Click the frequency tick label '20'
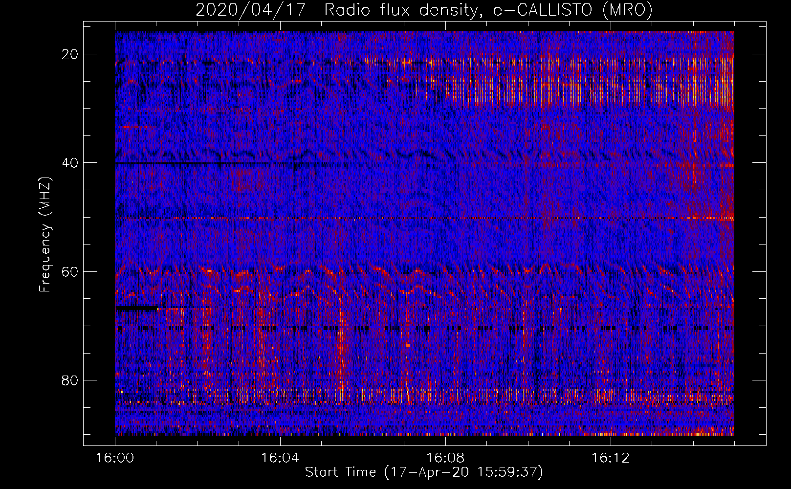The image size is (791, 489). 70,54
